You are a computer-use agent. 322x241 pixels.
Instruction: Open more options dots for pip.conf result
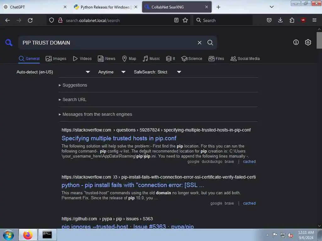tap(239, 162)
